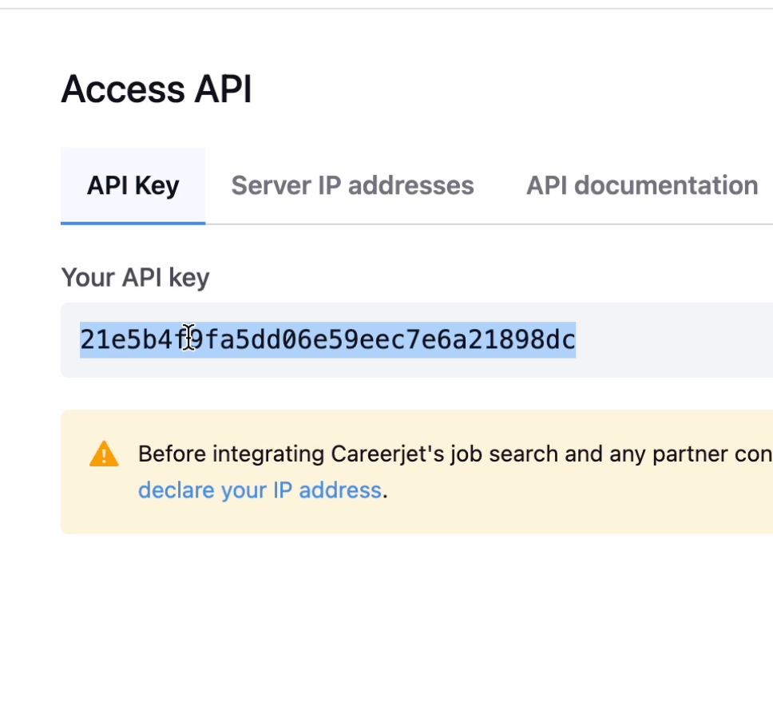Follow the "declare your IP address" link

(x=260, y=489)
